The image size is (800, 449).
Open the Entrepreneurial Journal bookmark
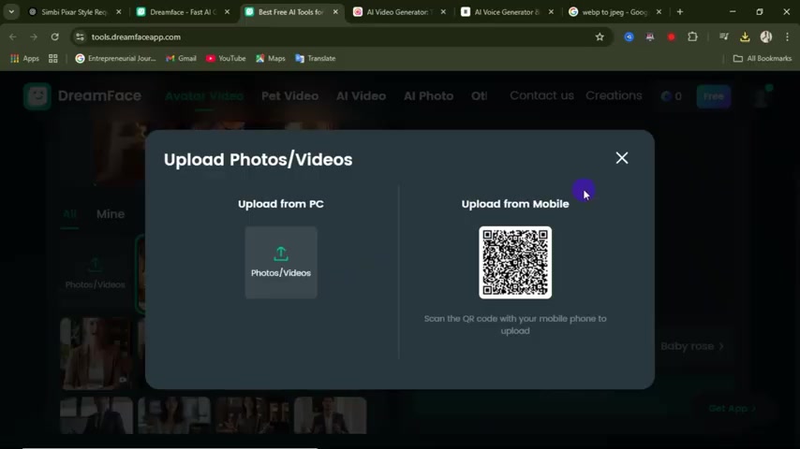(x=115, y=59)
